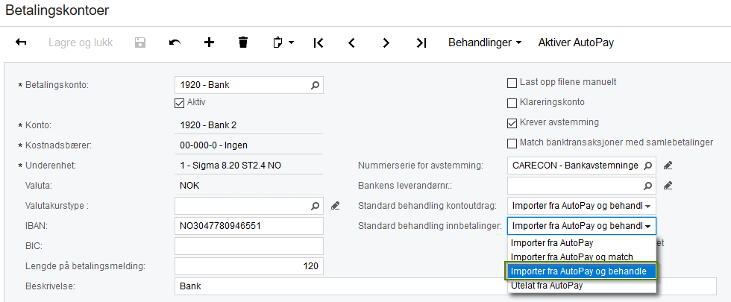Delete record using trash icon
The image size is (731, 302).
click(x=243, y=43)
